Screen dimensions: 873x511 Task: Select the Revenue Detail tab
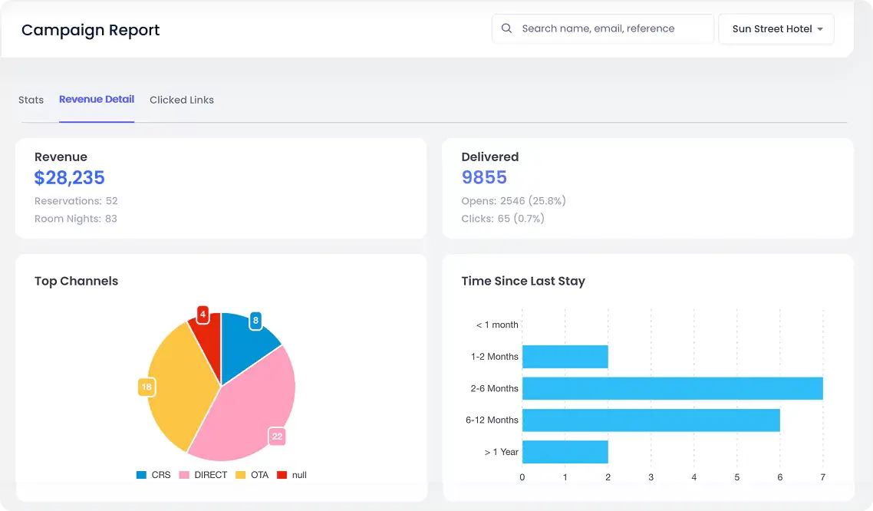97,99
